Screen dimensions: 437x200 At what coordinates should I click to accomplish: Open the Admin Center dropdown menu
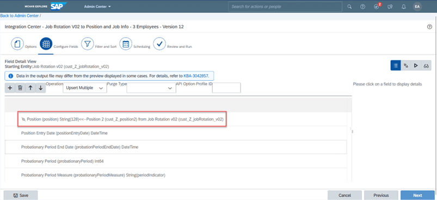(97, 7)
